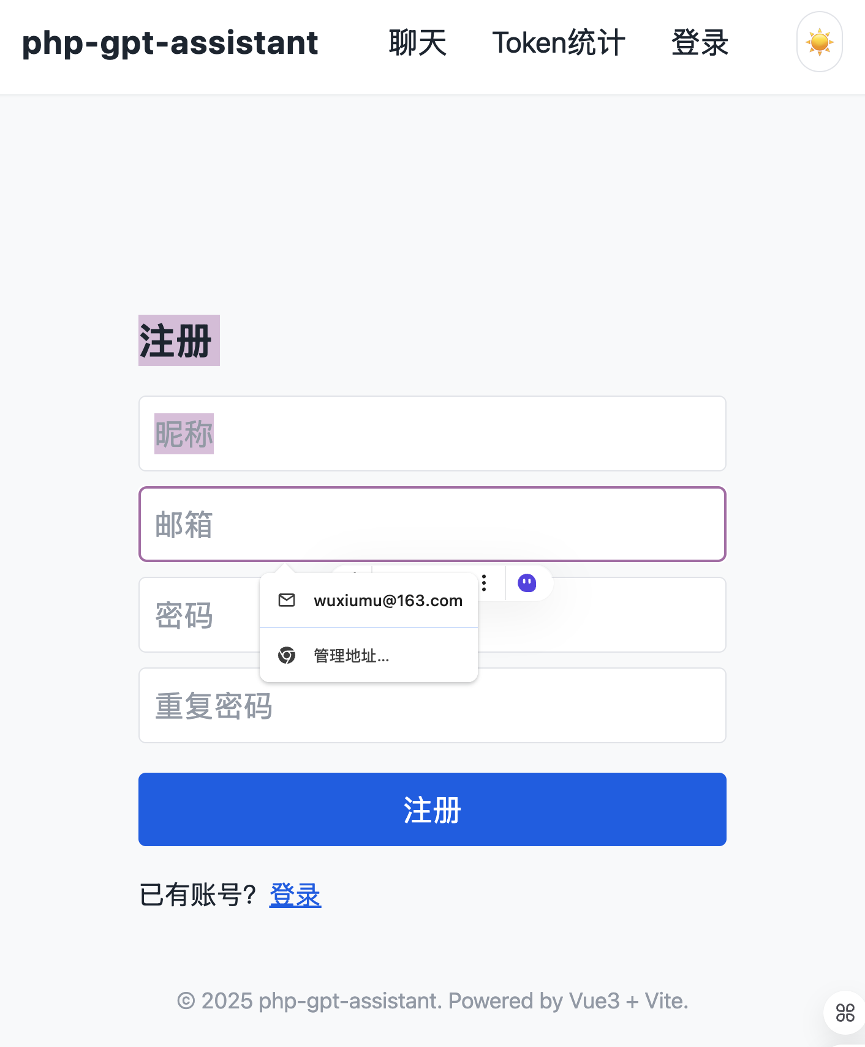Open the three-dot more options menu
The height and width of the screenshot is (1047, 865).
[484, 583]
